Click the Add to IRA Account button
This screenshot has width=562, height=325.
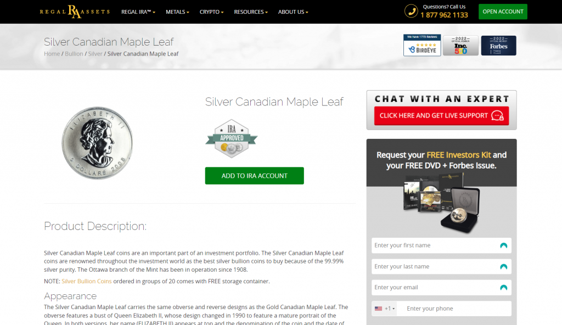coord(255,176)
